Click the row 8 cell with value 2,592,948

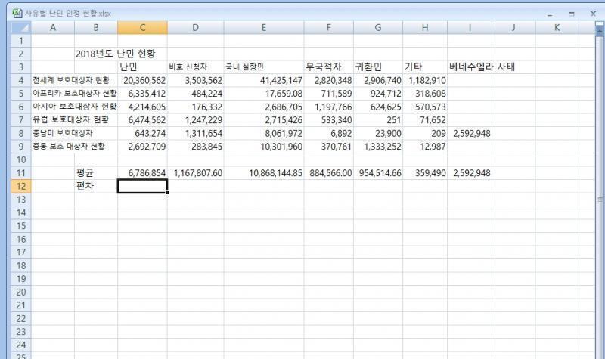470,133
